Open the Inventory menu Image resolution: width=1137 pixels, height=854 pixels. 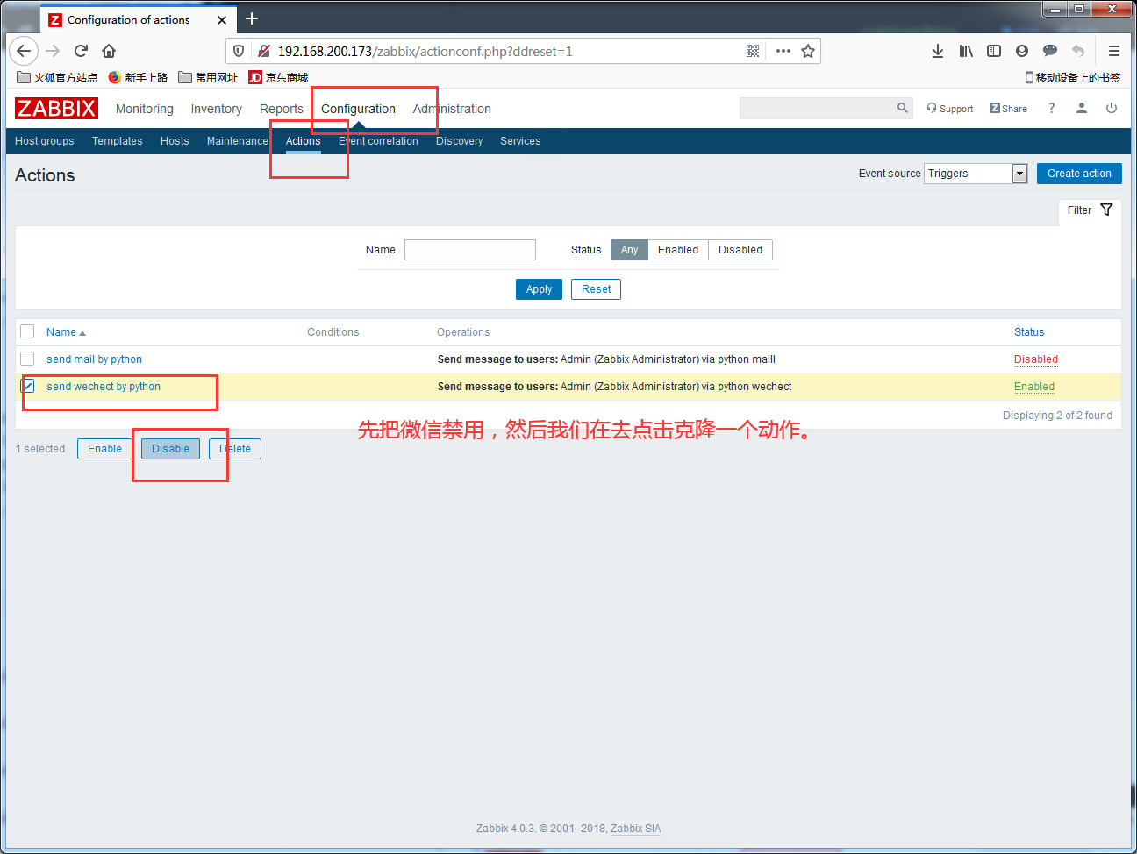pos(217,109)
